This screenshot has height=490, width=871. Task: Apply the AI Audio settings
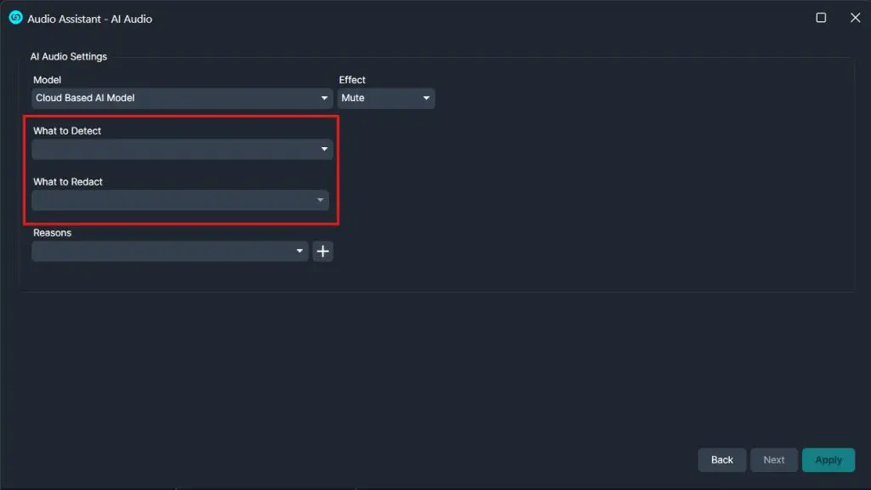pos(828,460)
